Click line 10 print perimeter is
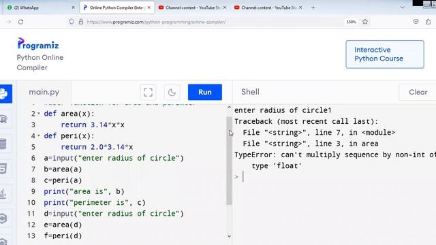The height and width of the screenshot is (245, 436). click(95, 203)
